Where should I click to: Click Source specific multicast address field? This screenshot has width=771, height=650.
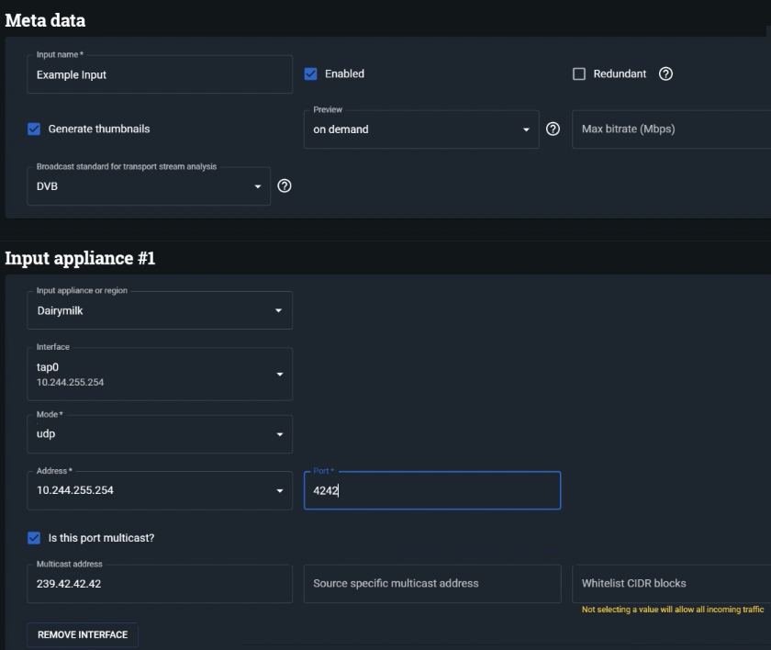[431, 584]
